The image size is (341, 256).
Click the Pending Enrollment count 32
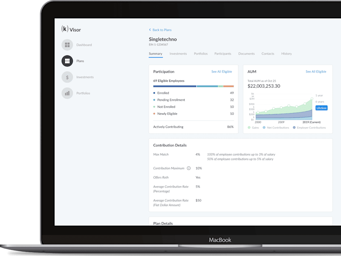click(232, 100)
